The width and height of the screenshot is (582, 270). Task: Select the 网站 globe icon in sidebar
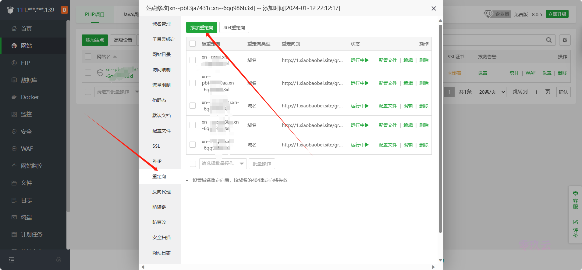point(14,46)
